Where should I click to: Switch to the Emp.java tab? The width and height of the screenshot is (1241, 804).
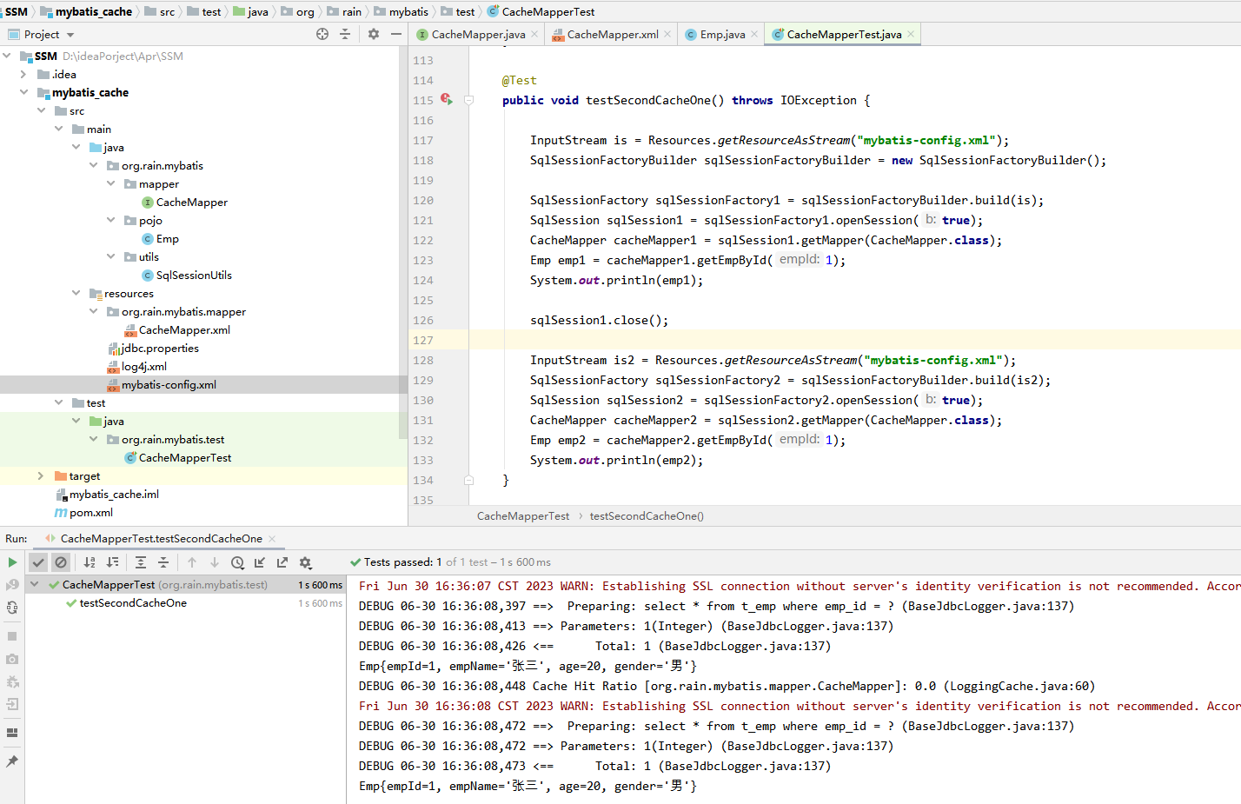pos(723,35)
